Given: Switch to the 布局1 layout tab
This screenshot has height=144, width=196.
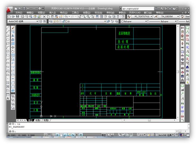Looking at the screenshot, I should (38, 120).
